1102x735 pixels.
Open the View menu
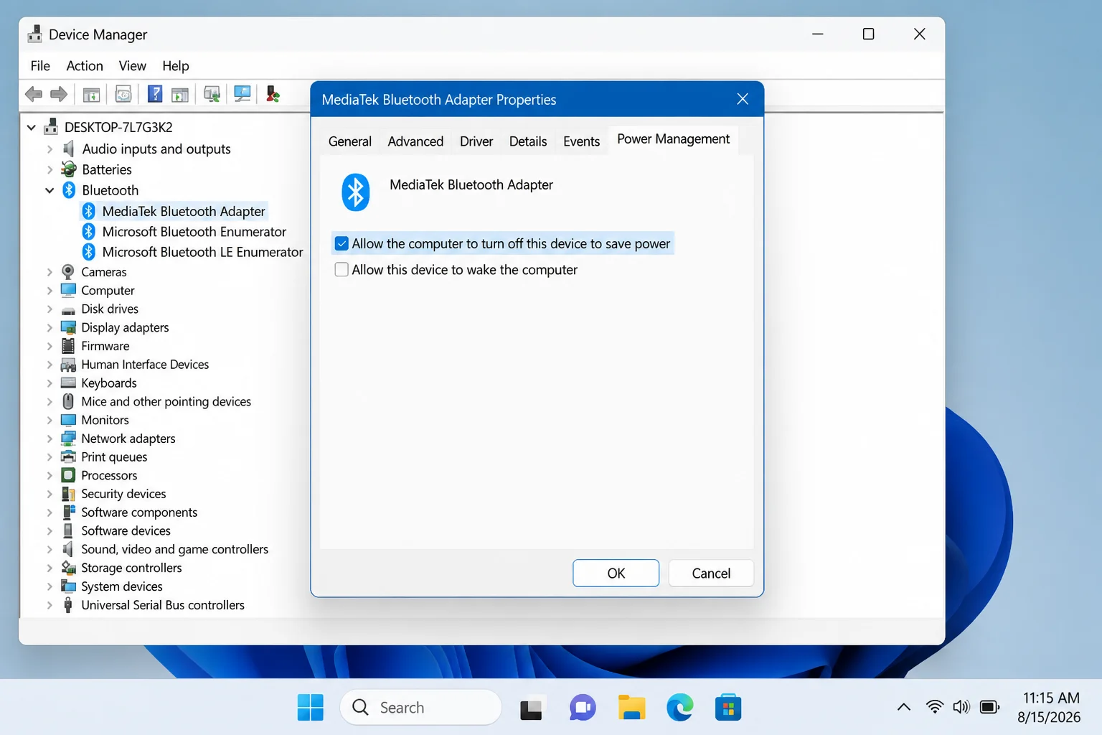coord(133,66)
